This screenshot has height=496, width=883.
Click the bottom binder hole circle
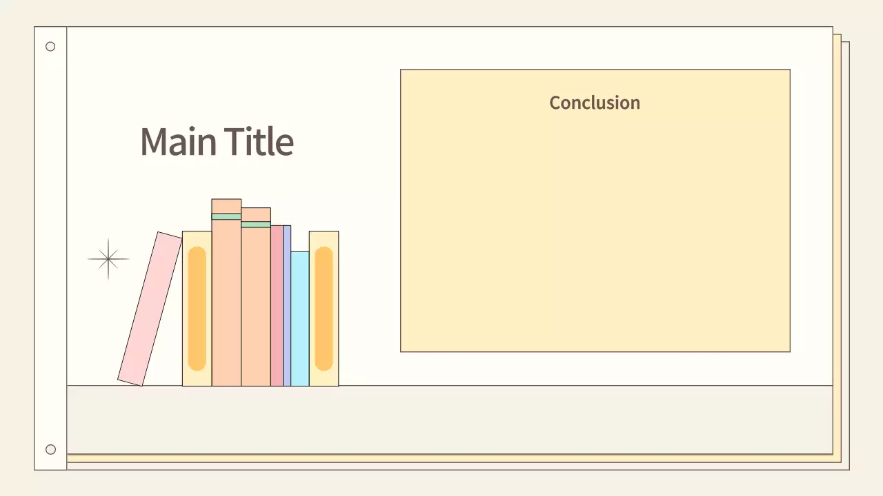click(50, 450)
